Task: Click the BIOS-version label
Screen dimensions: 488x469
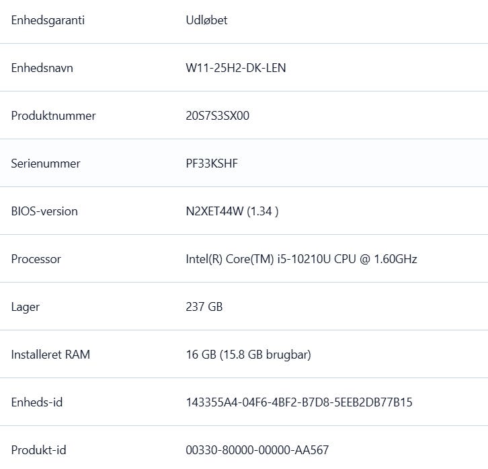Action: (44, 211)
